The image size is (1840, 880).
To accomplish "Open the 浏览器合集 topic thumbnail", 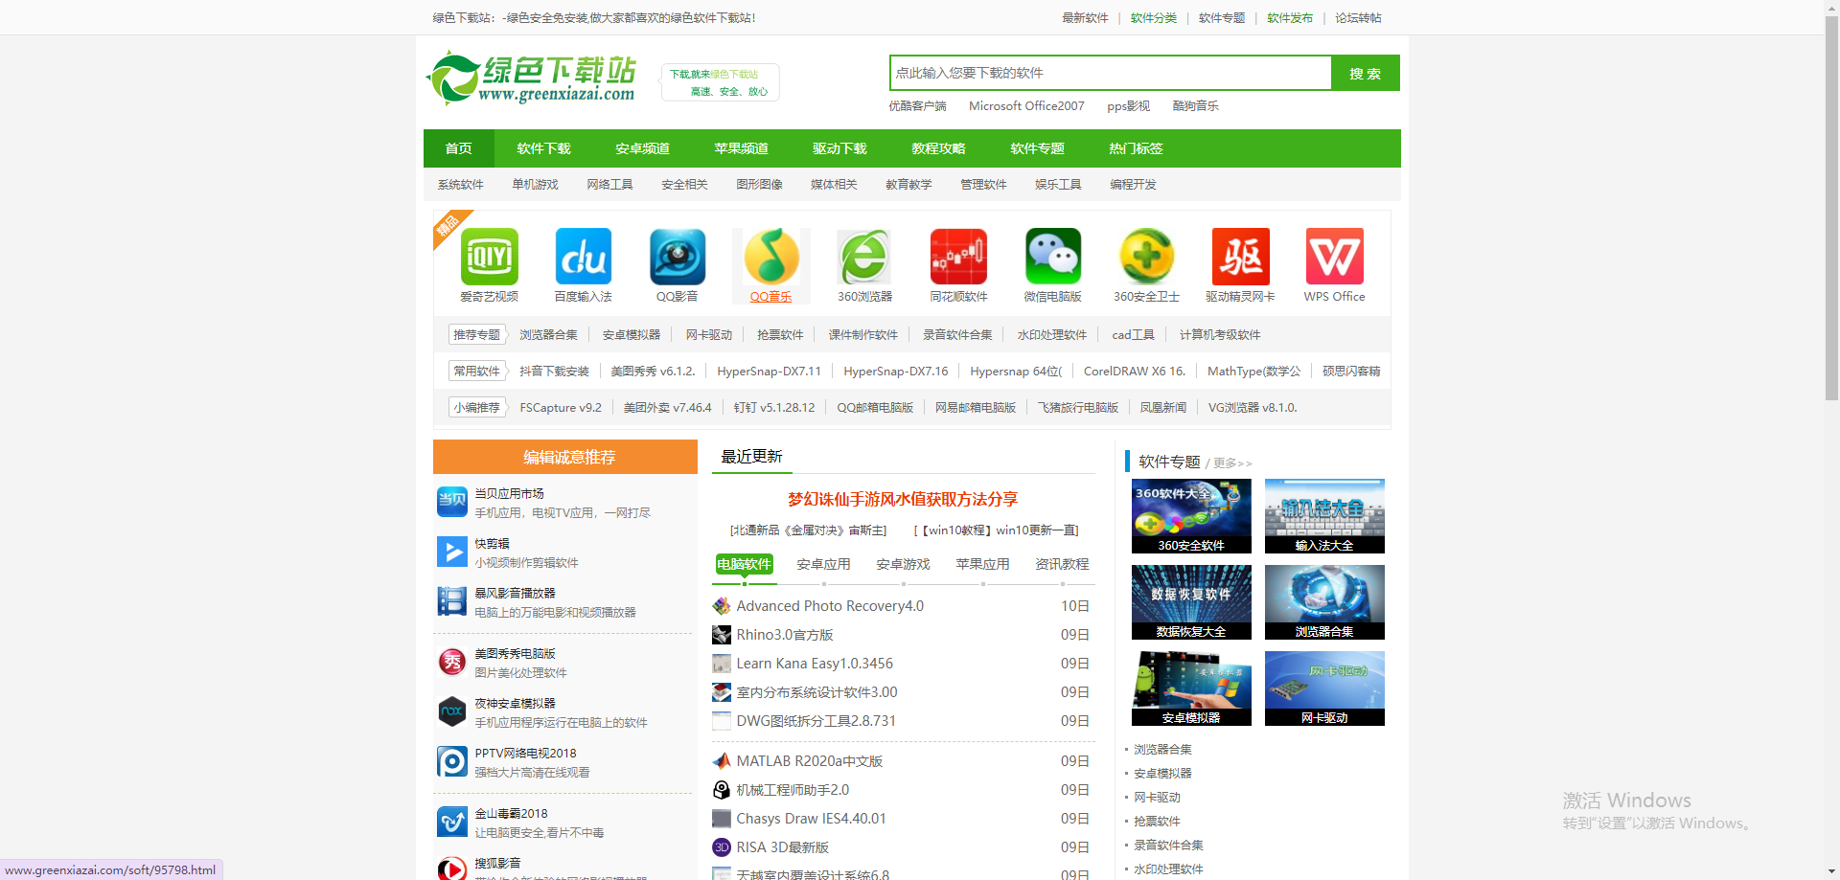I will tap(1324, 602).
